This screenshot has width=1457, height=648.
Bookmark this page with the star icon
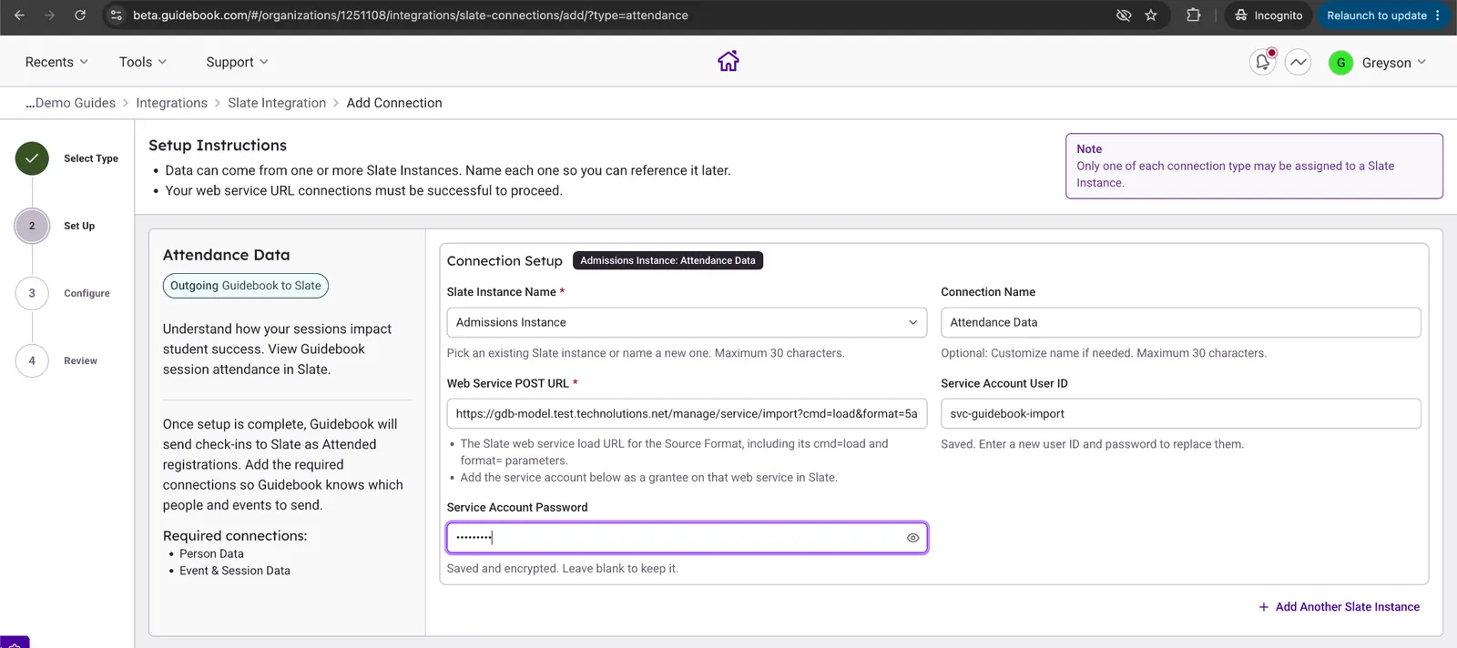pos(1151,15)
